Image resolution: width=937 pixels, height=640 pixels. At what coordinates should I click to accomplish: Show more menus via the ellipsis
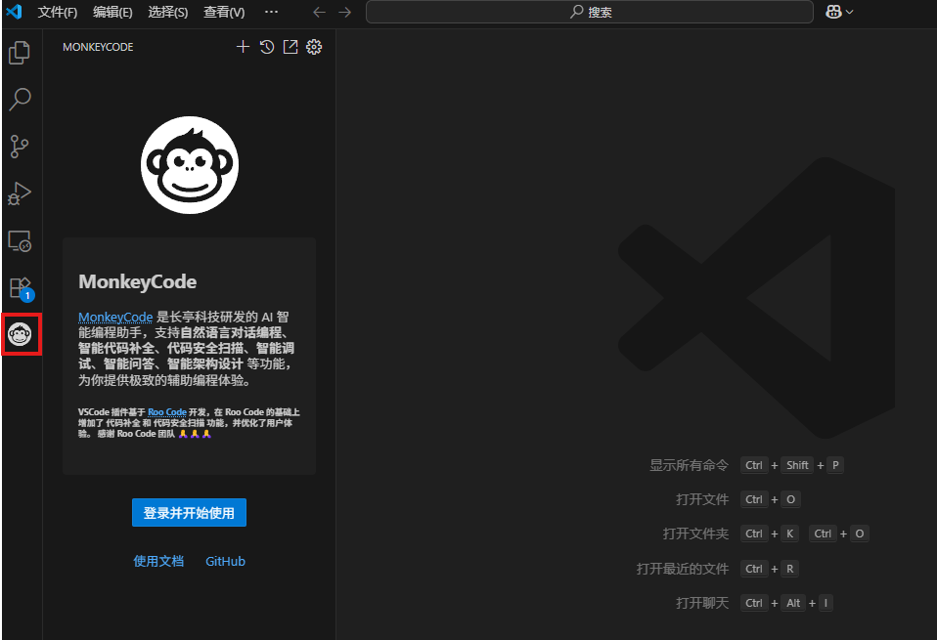tap(271, 12)
